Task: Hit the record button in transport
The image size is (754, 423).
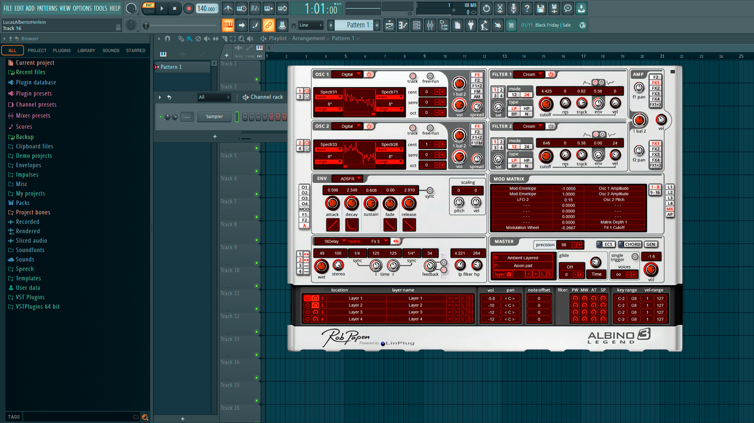Action: [188, 8]
